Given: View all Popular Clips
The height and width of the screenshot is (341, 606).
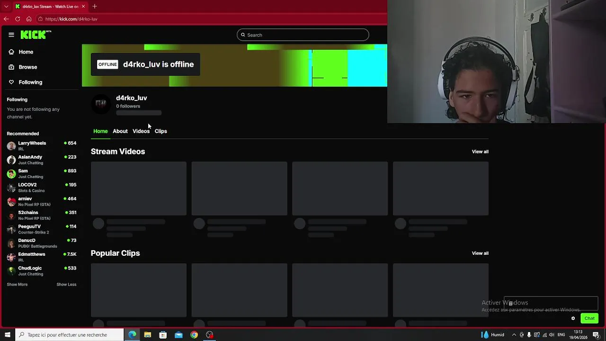Looking at the screenshot, I should [480, 253].
